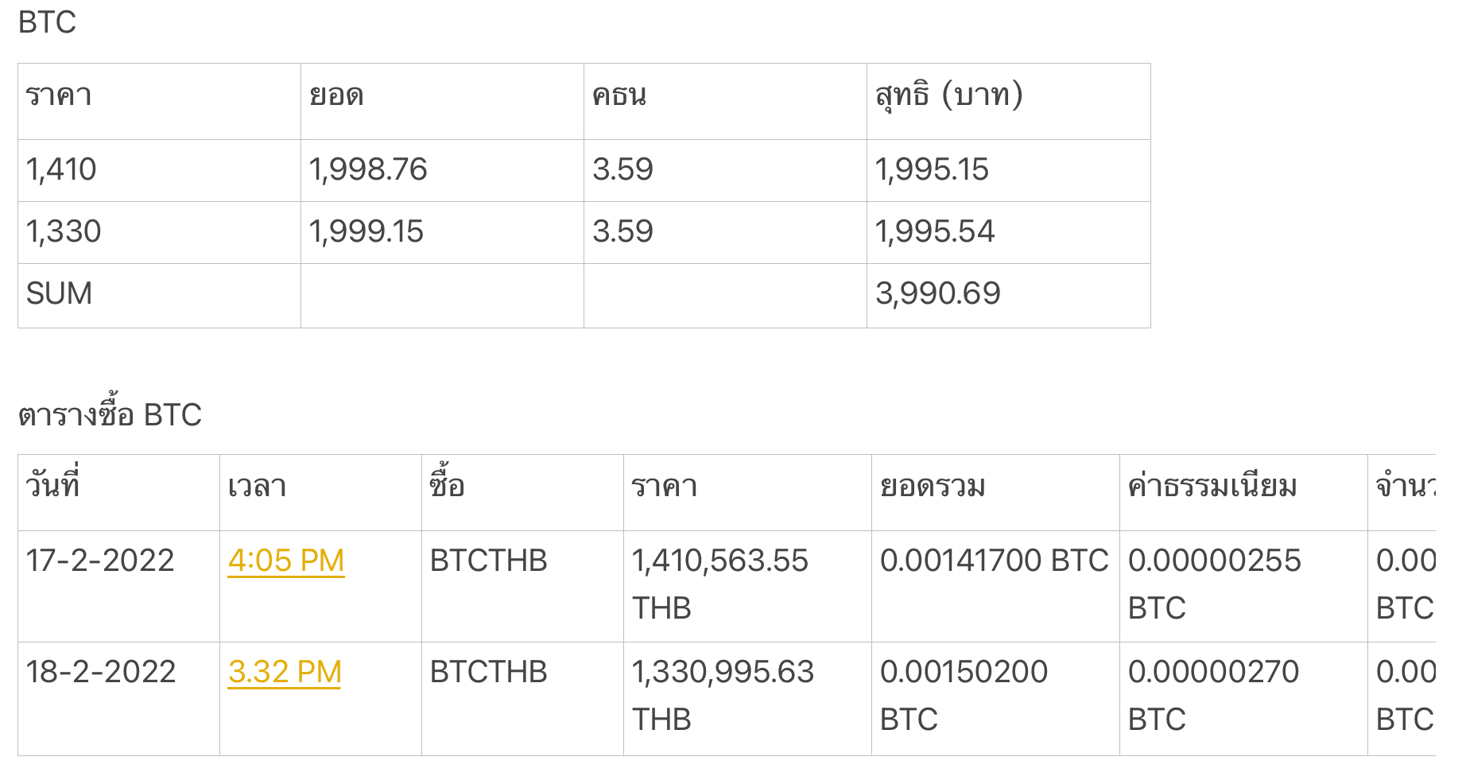The height and width of the screenshot is (784, 1462).
Task: Click the วันที่ column header
Action: pyautogui.click(x=118, y=492)
